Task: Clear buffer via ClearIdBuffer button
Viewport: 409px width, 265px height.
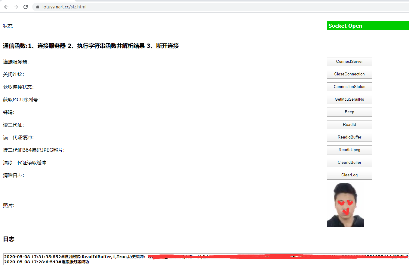Action: [x=349, y=163]
